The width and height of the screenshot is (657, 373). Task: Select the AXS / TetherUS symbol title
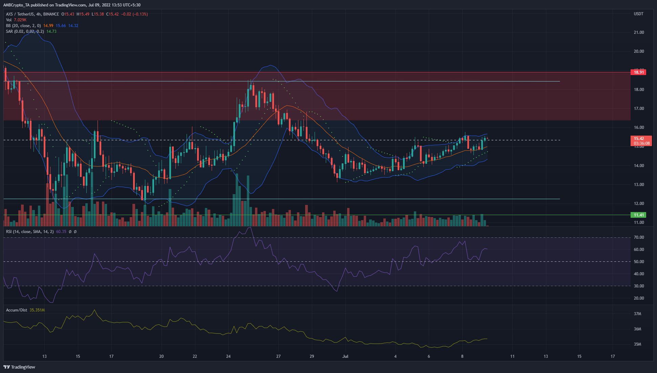pos(20,14)
